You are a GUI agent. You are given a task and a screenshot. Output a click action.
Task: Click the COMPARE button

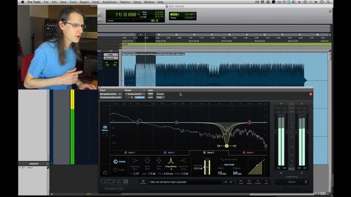140,97
